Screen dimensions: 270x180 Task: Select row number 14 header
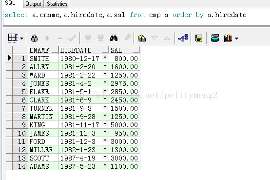pos(20,166)
